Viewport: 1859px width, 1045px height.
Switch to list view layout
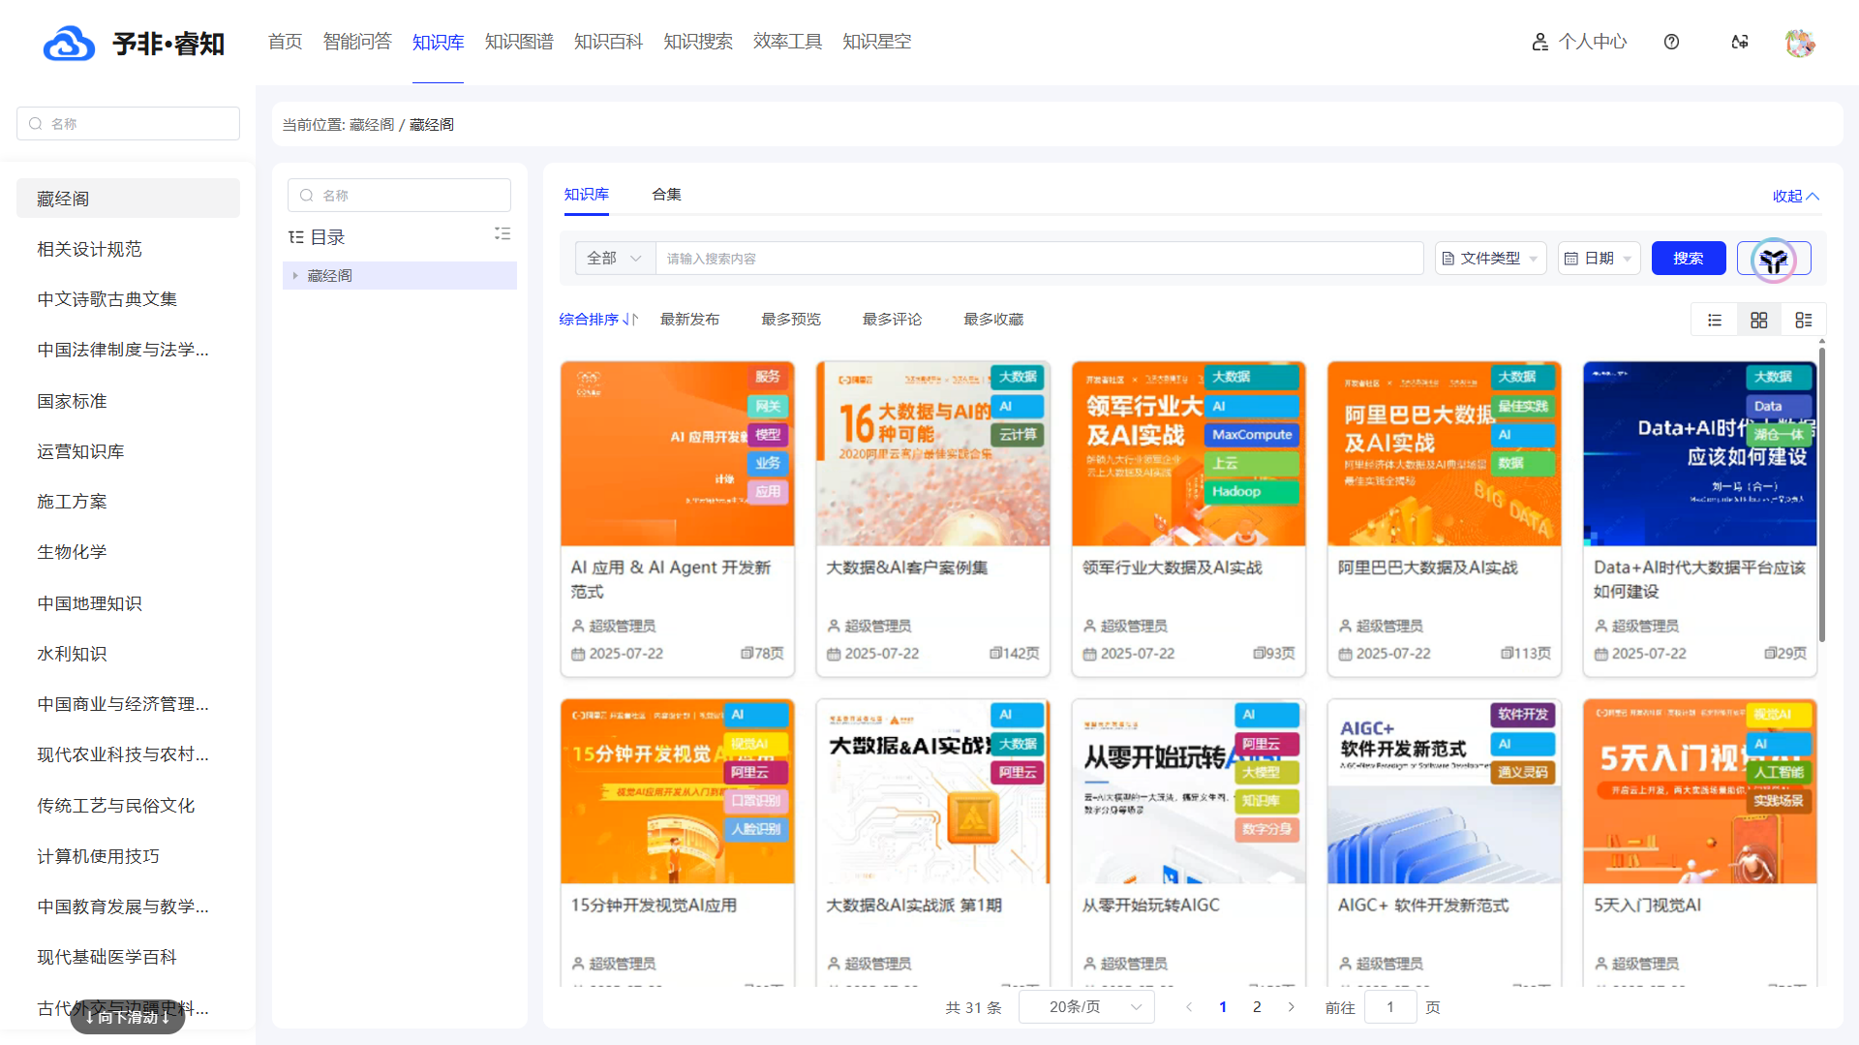click(x=1715, y=320)
